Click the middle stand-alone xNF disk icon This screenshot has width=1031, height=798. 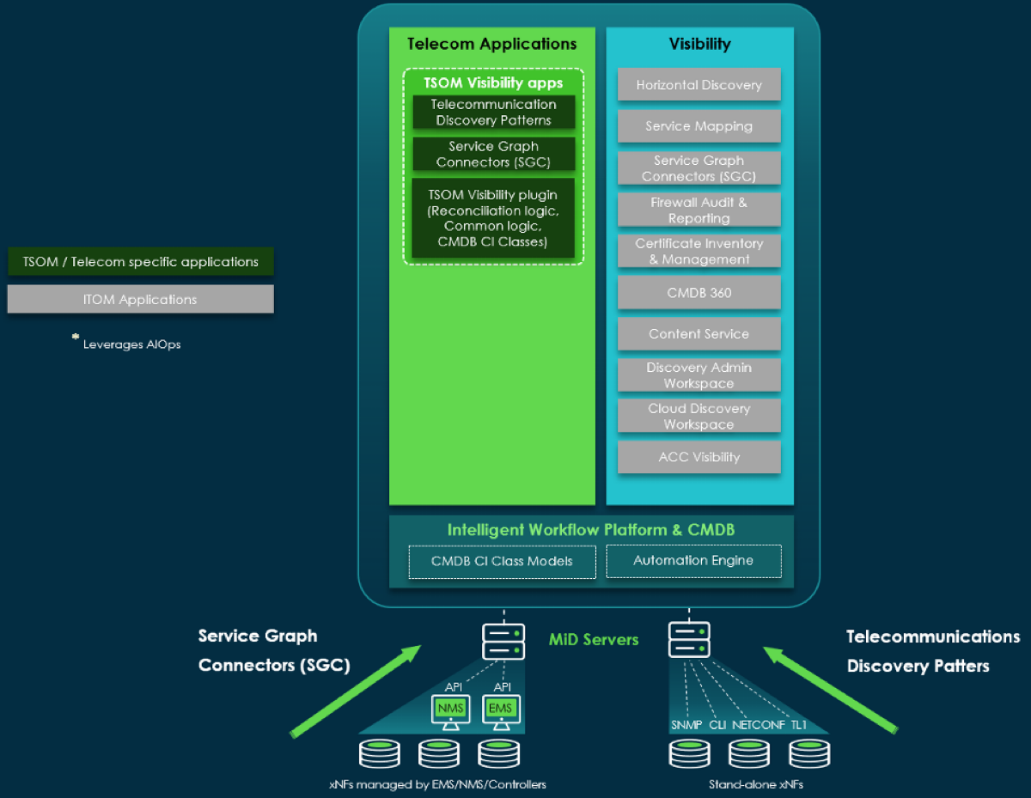tap(749, 754)
